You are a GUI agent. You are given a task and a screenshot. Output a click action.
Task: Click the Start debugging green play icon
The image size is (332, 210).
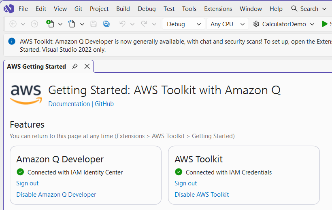pyautogui.click(x=324, y=24)
